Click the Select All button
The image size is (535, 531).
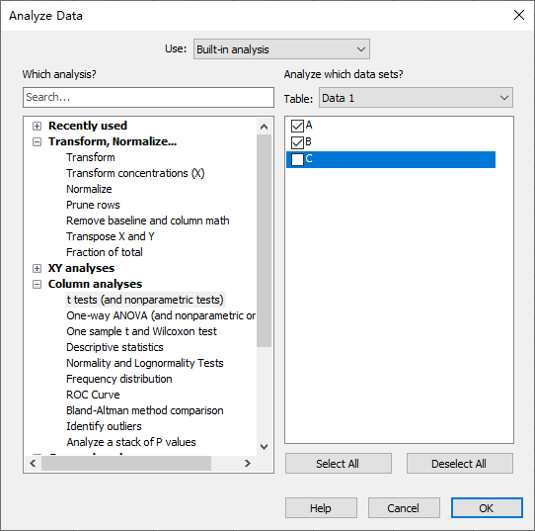coord(338,464)
